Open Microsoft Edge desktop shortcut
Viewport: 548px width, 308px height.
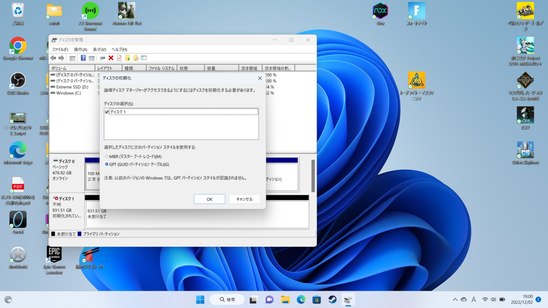tap(18, 153)
